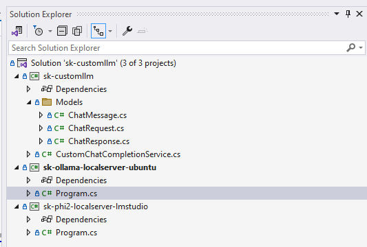Viewport: 367px width, 247px height.
Task: Click the solution file icon
Action: click(x=23, y=63)
